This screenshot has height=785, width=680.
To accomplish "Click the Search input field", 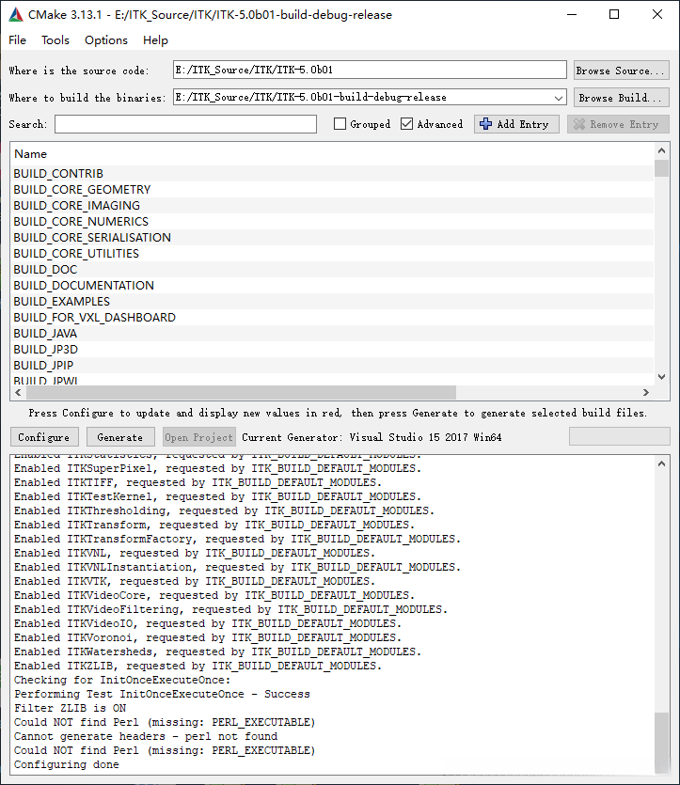I will point(185,124).
